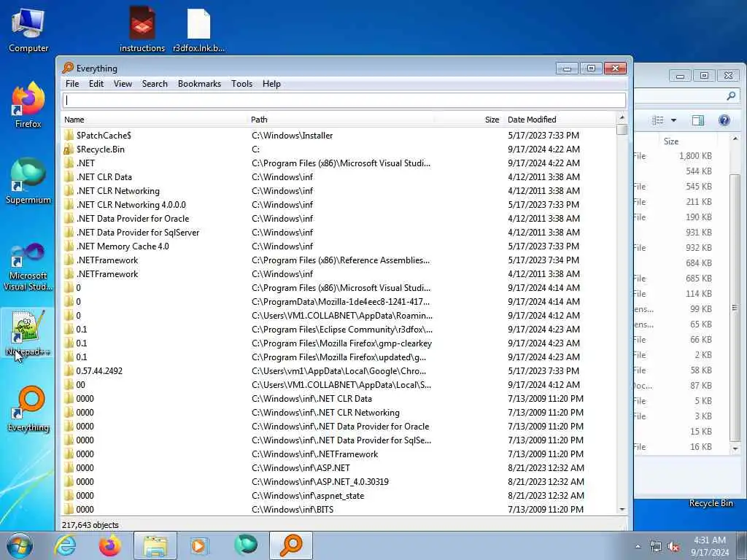Open Microsoft Visual Studio desktop shortcut
This screenshot has width=747, height=560.
click(28, 267)
